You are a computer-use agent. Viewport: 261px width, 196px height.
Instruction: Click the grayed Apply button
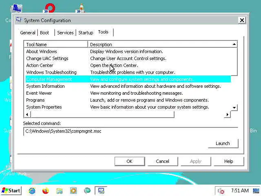click(x=196, y=161)
